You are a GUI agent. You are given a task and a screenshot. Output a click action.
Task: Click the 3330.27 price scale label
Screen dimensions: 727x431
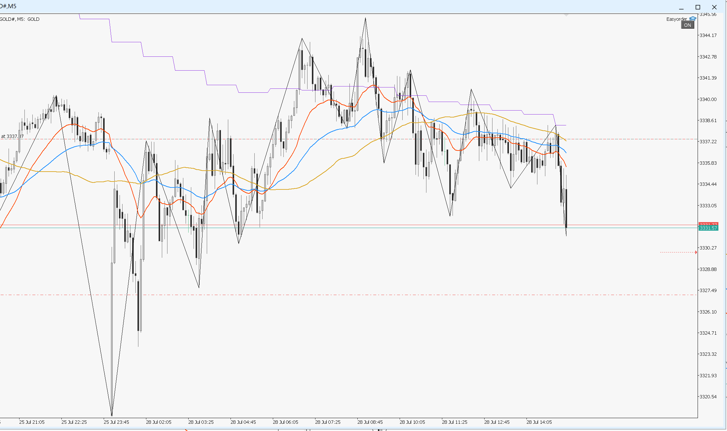click(708, 248)
